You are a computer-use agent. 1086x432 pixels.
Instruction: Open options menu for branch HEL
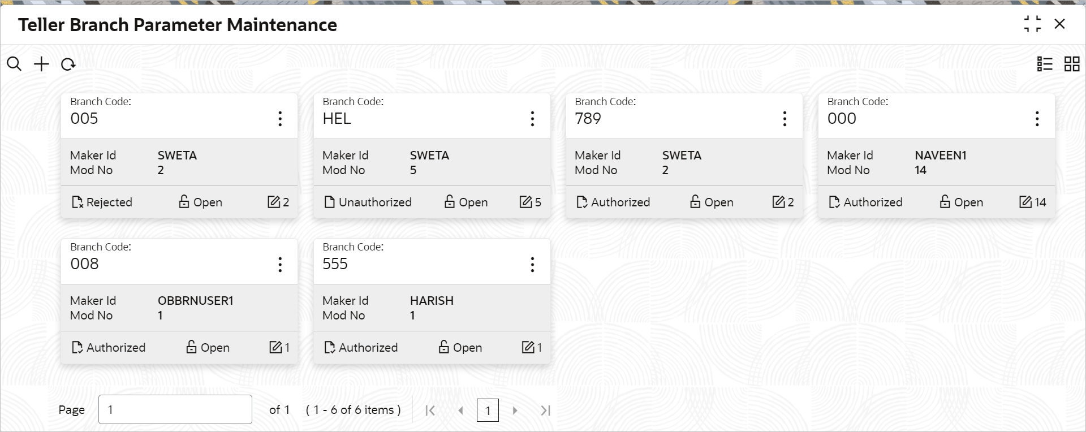(x=532, y=119)
